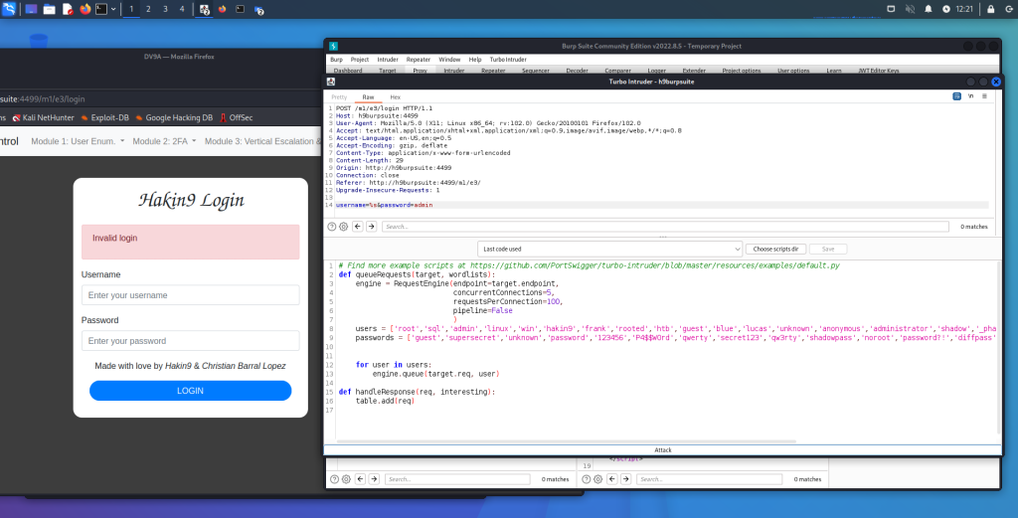Screen dimensions: 1018x518
Task: Click the Firefox URL address bar
Action: point(161,99)
